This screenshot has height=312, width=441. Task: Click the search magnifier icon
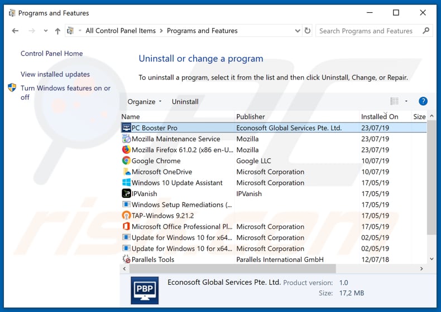pyautogui.click(x=425, y=31)
